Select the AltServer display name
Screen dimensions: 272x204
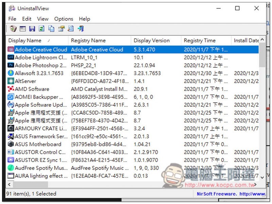point(25,81)
